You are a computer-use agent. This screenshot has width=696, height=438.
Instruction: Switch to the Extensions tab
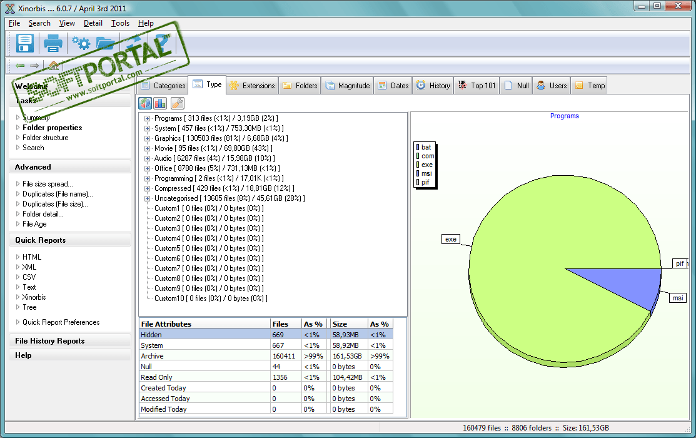[252, 86]
